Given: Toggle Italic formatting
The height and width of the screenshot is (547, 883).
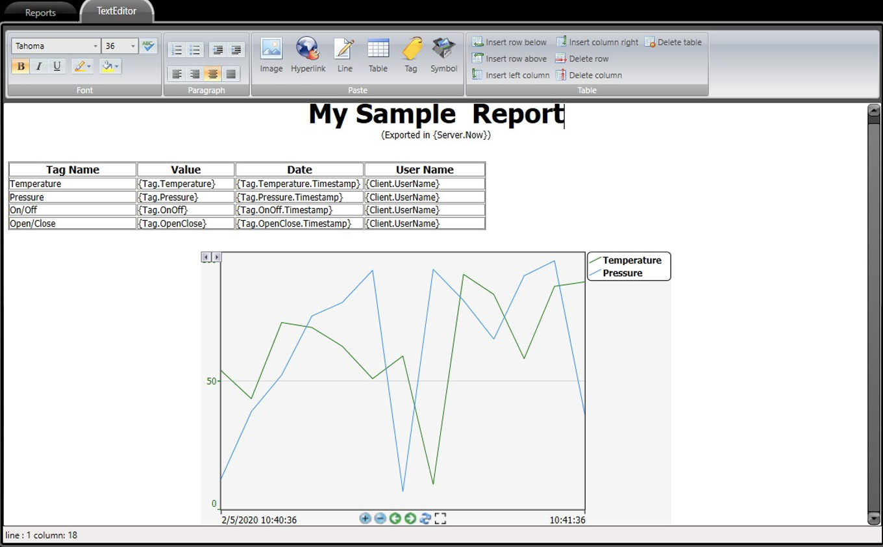Looking at the screenshot, I should [x=39, y=66].
